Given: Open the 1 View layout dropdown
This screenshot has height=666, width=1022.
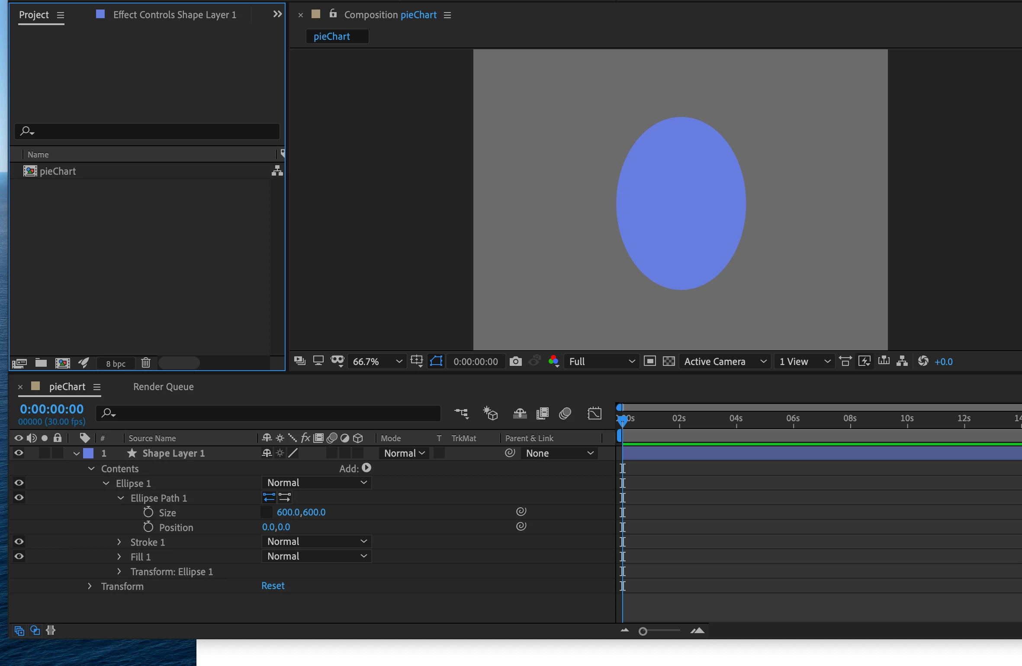Looking at the screenshot, I should [x=804, y=362].
